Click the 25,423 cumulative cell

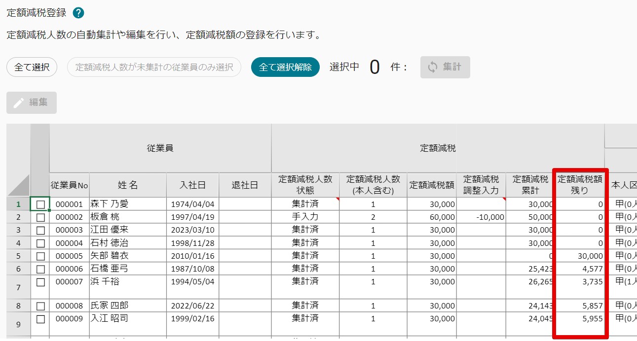530,269
